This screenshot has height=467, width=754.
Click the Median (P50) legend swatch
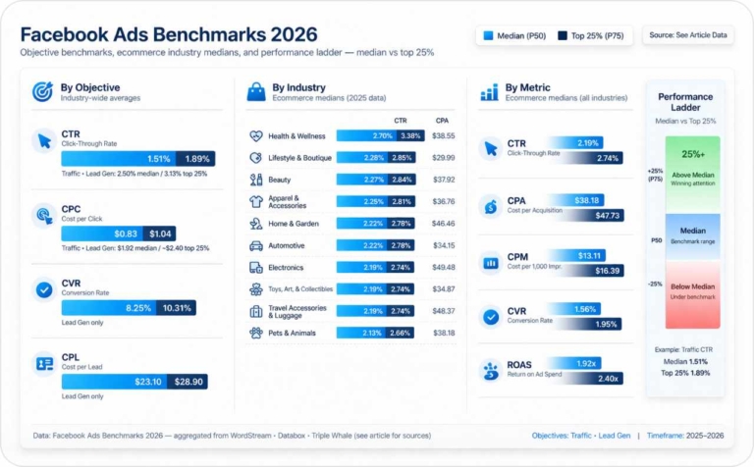point(488,35)
